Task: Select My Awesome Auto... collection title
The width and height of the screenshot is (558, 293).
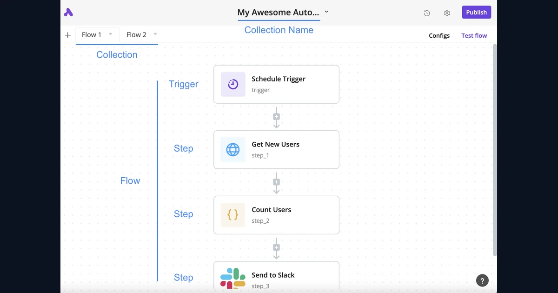Action: [x=279, y=13]
